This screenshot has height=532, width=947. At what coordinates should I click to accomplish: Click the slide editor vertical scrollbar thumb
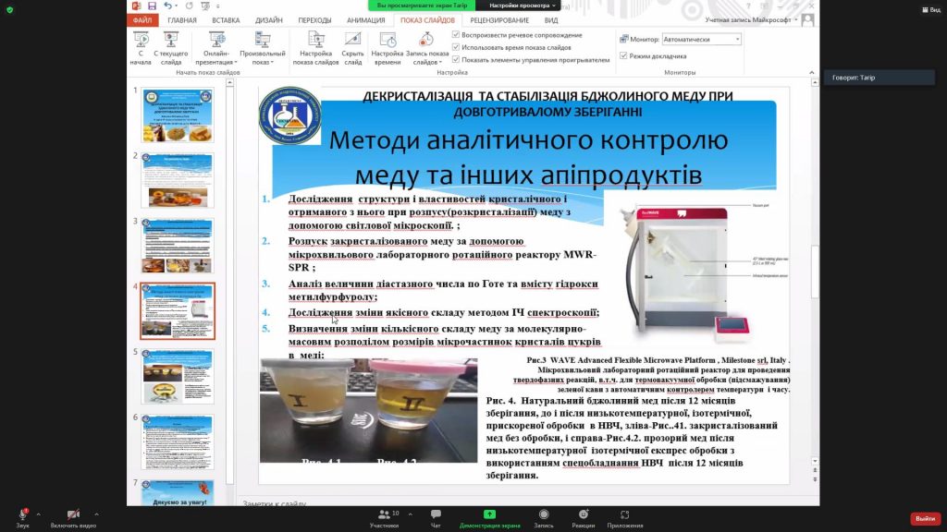(815, 272)
